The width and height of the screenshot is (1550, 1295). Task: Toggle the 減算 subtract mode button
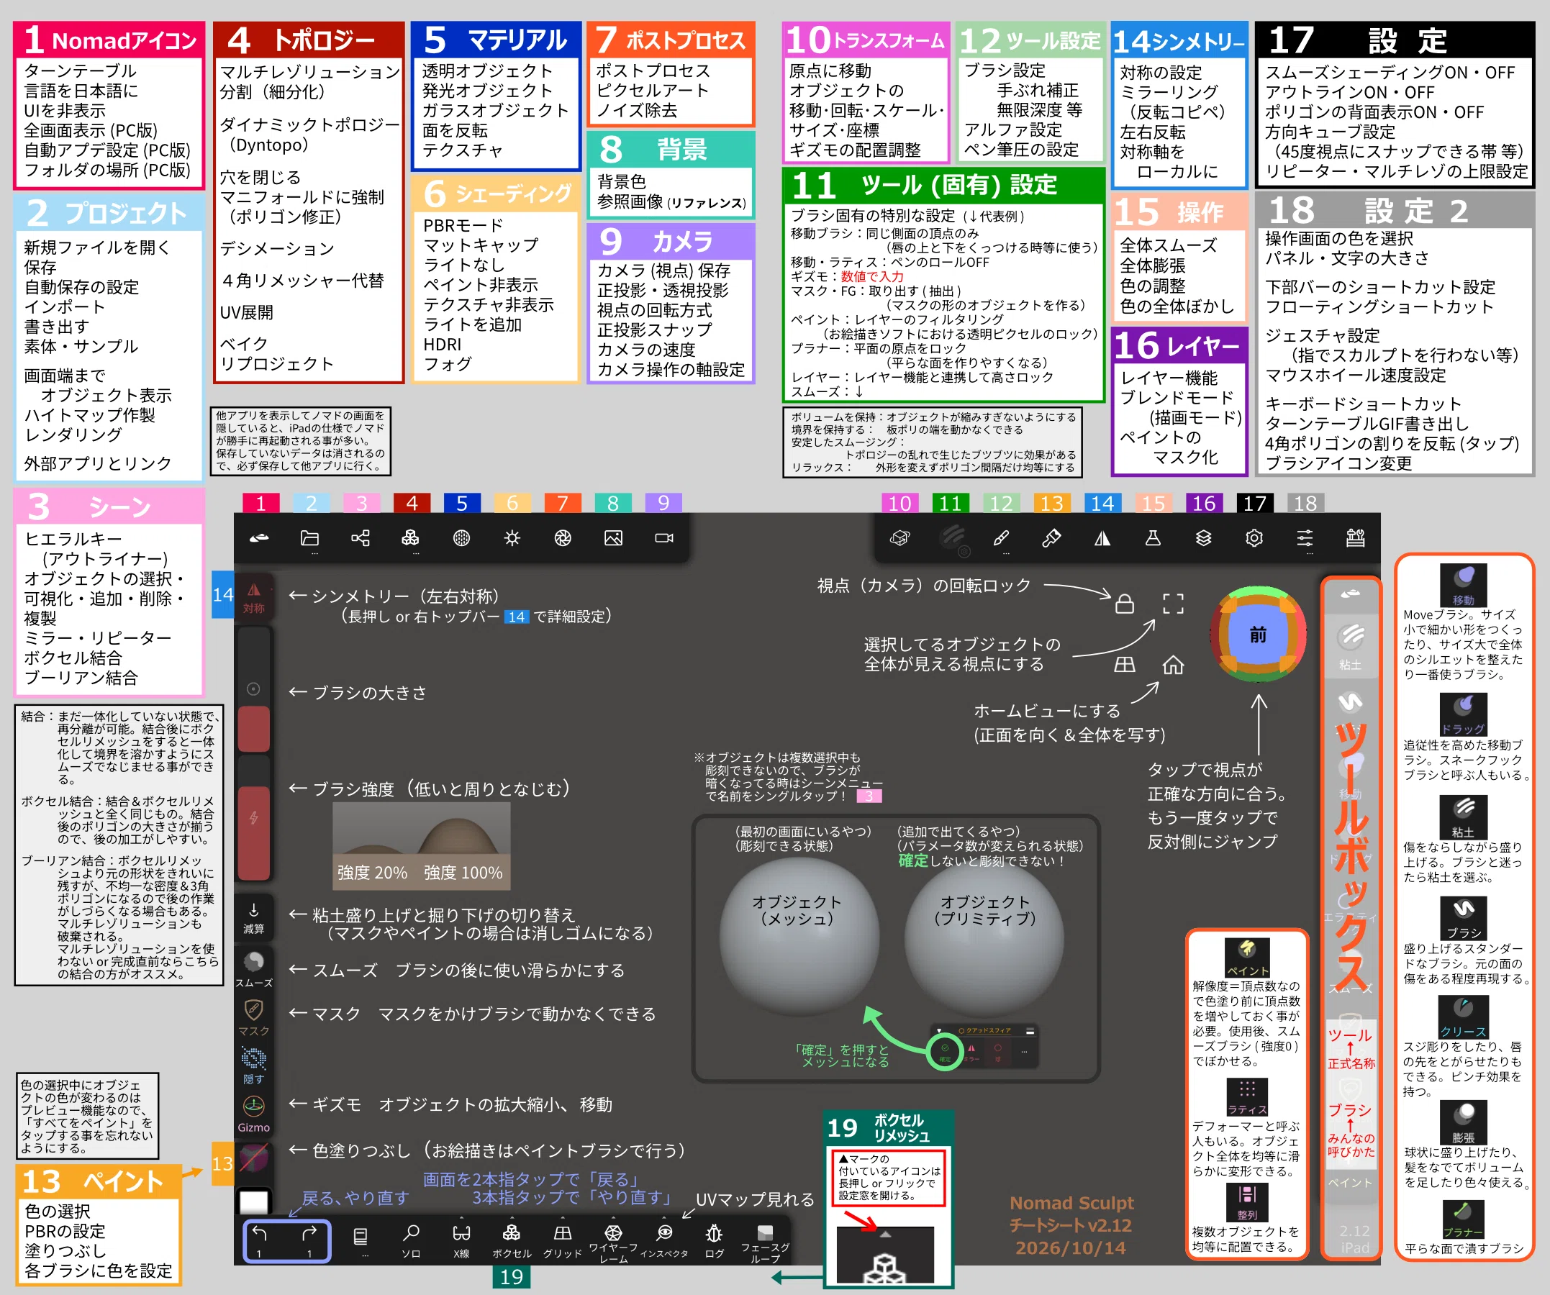click(x=254, y=918)
